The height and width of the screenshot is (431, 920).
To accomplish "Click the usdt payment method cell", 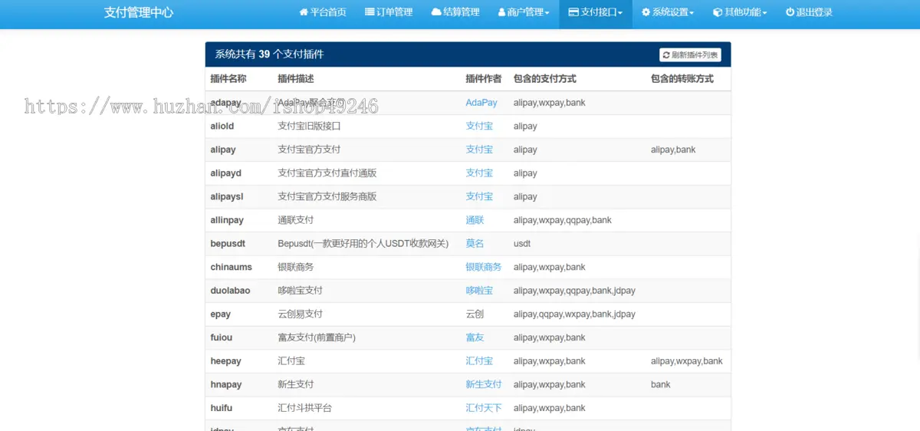I will tap(522, 243).
